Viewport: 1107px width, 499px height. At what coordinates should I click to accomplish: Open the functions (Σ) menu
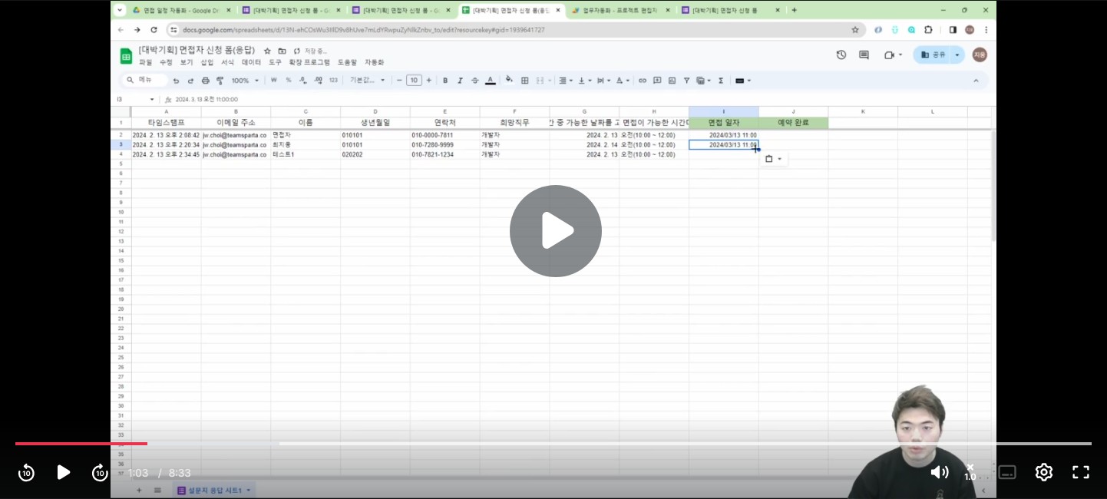[x=721, y=81]
